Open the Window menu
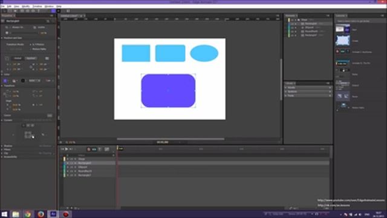The image size is (387, 218). pyautogui.click(x=49, y=6)
